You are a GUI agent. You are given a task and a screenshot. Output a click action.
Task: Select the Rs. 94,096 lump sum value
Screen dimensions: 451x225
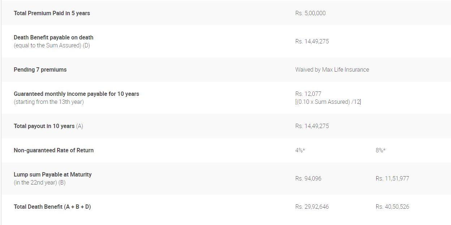click(308, 178)
